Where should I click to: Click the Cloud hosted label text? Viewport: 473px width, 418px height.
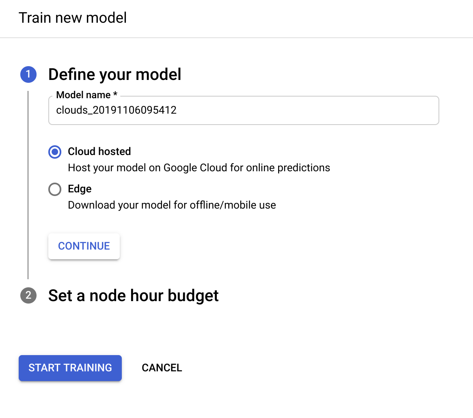(x=99, y=151)
